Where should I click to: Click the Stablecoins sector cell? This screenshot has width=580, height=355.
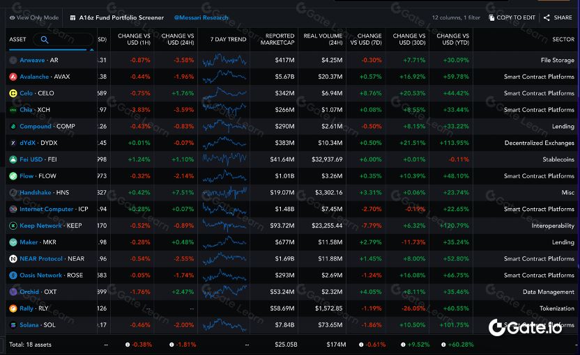pos(558,159)
